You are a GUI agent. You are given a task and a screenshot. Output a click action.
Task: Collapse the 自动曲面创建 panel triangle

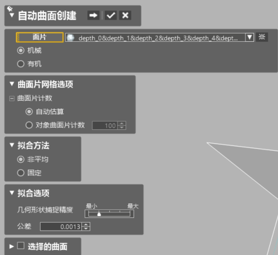click(12, 15)
